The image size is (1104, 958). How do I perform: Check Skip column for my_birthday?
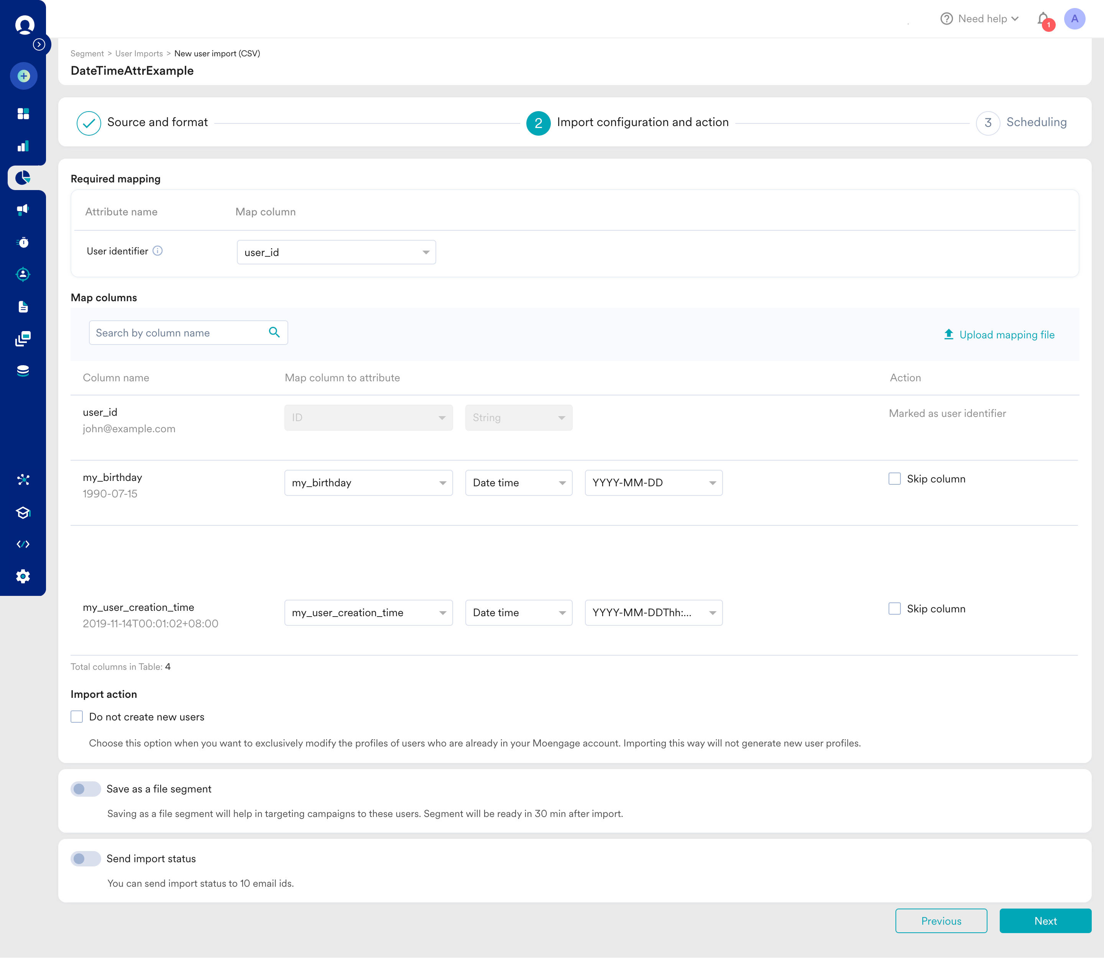tap(894, 479)
